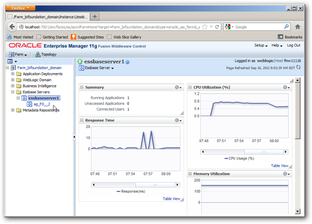This screenshot has height=224, width=312.
Task: Click the browser address bar URL
Action: tap(112, 27)
